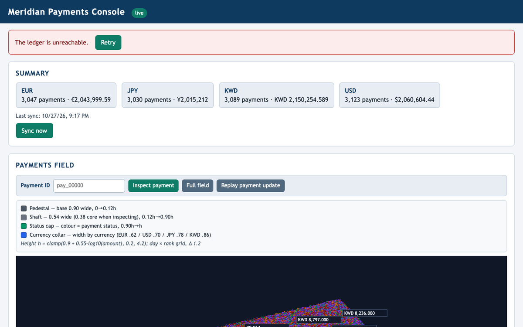The image size is (523, 327).
Task: Click the Retry button in the error banner
Action: [108, 42]
